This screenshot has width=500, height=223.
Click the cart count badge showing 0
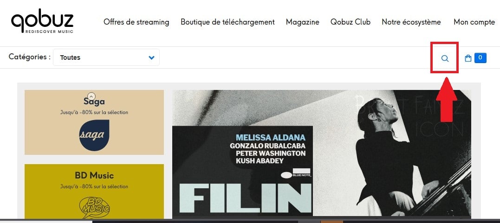(x=480, y=58)
